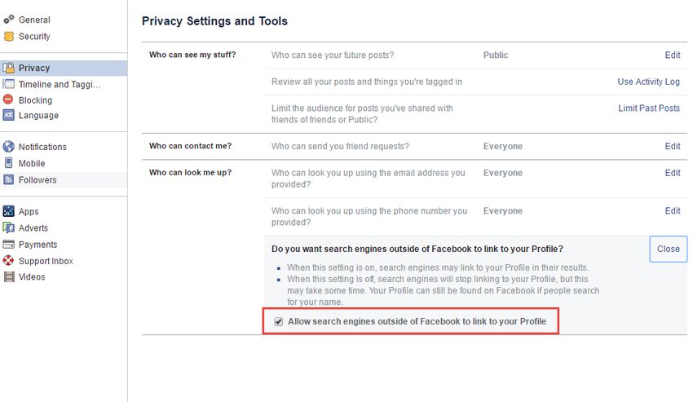Select the Blocking red circle icon
The width and height of the screenshot is (693, 402).
8,99
